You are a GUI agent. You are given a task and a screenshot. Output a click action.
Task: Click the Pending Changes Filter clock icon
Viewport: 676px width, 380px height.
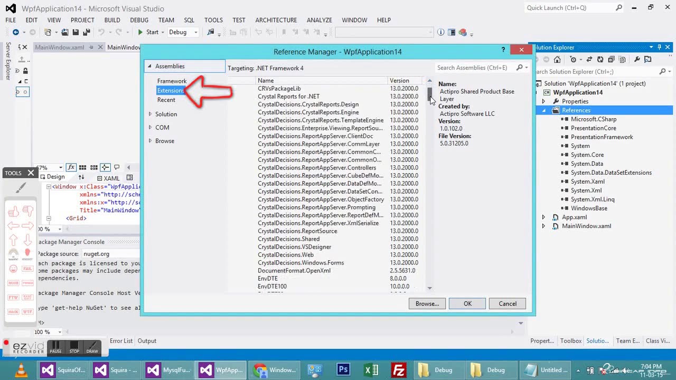(573, 60)
